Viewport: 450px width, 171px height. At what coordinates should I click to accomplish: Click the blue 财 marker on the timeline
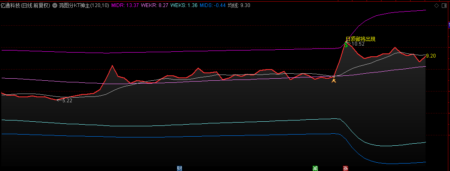pyautogui.click(x=179, y=169)
